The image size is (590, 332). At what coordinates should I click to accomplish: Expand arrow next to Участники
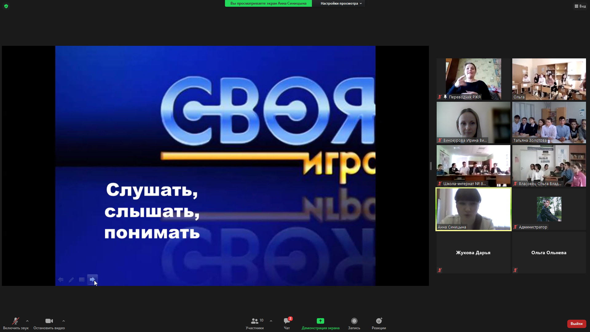tap(271, 321)
